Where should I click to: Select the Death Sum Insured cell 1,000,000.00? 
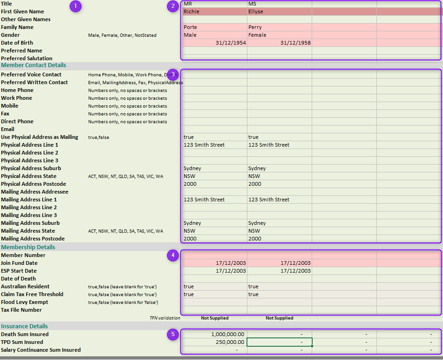pyautogui.click(x=215, y=334)
